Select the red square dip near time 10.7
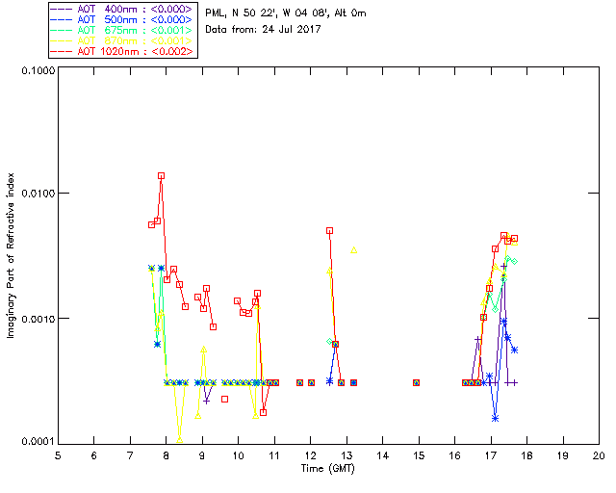616x493 pixels. click(263, 412)
